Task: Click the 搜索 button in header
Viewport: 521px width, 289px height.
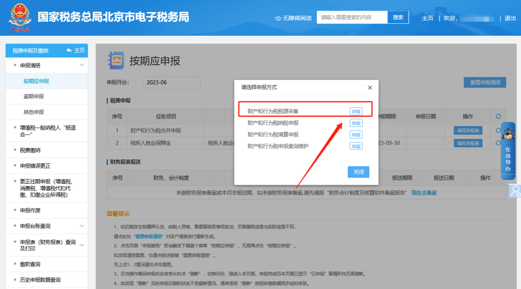Action: tap(398, 17)
